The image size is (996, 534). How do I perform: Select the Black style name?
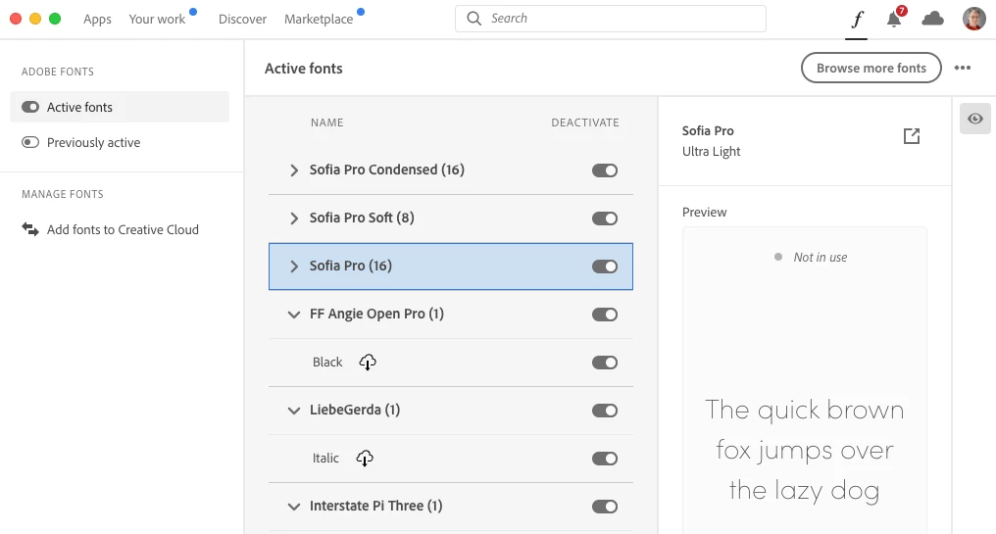327,362
